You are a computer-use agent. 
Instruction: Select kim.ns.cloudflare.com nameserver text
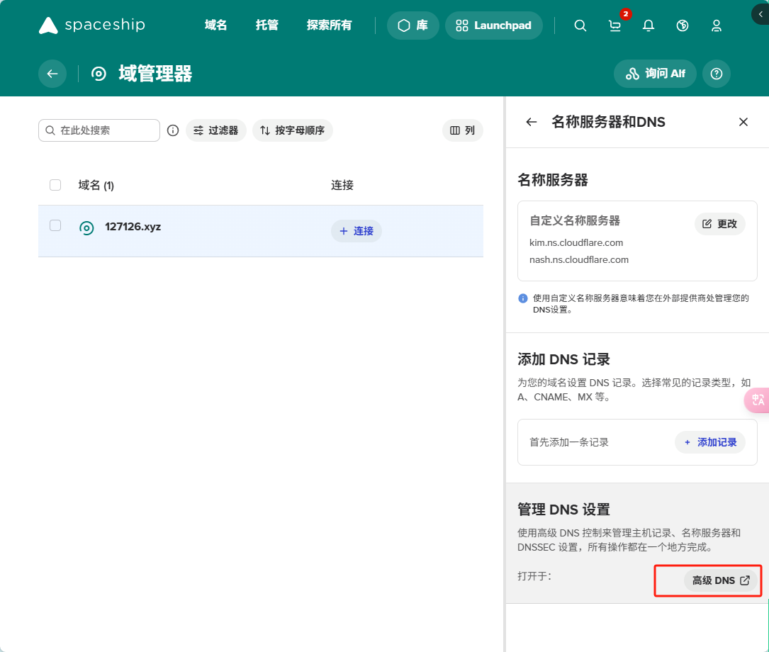(576, 242)
